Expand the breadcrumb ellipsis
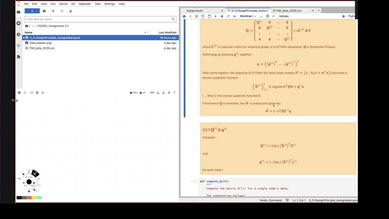The image size is (389, 219). [x=33, y=26]
